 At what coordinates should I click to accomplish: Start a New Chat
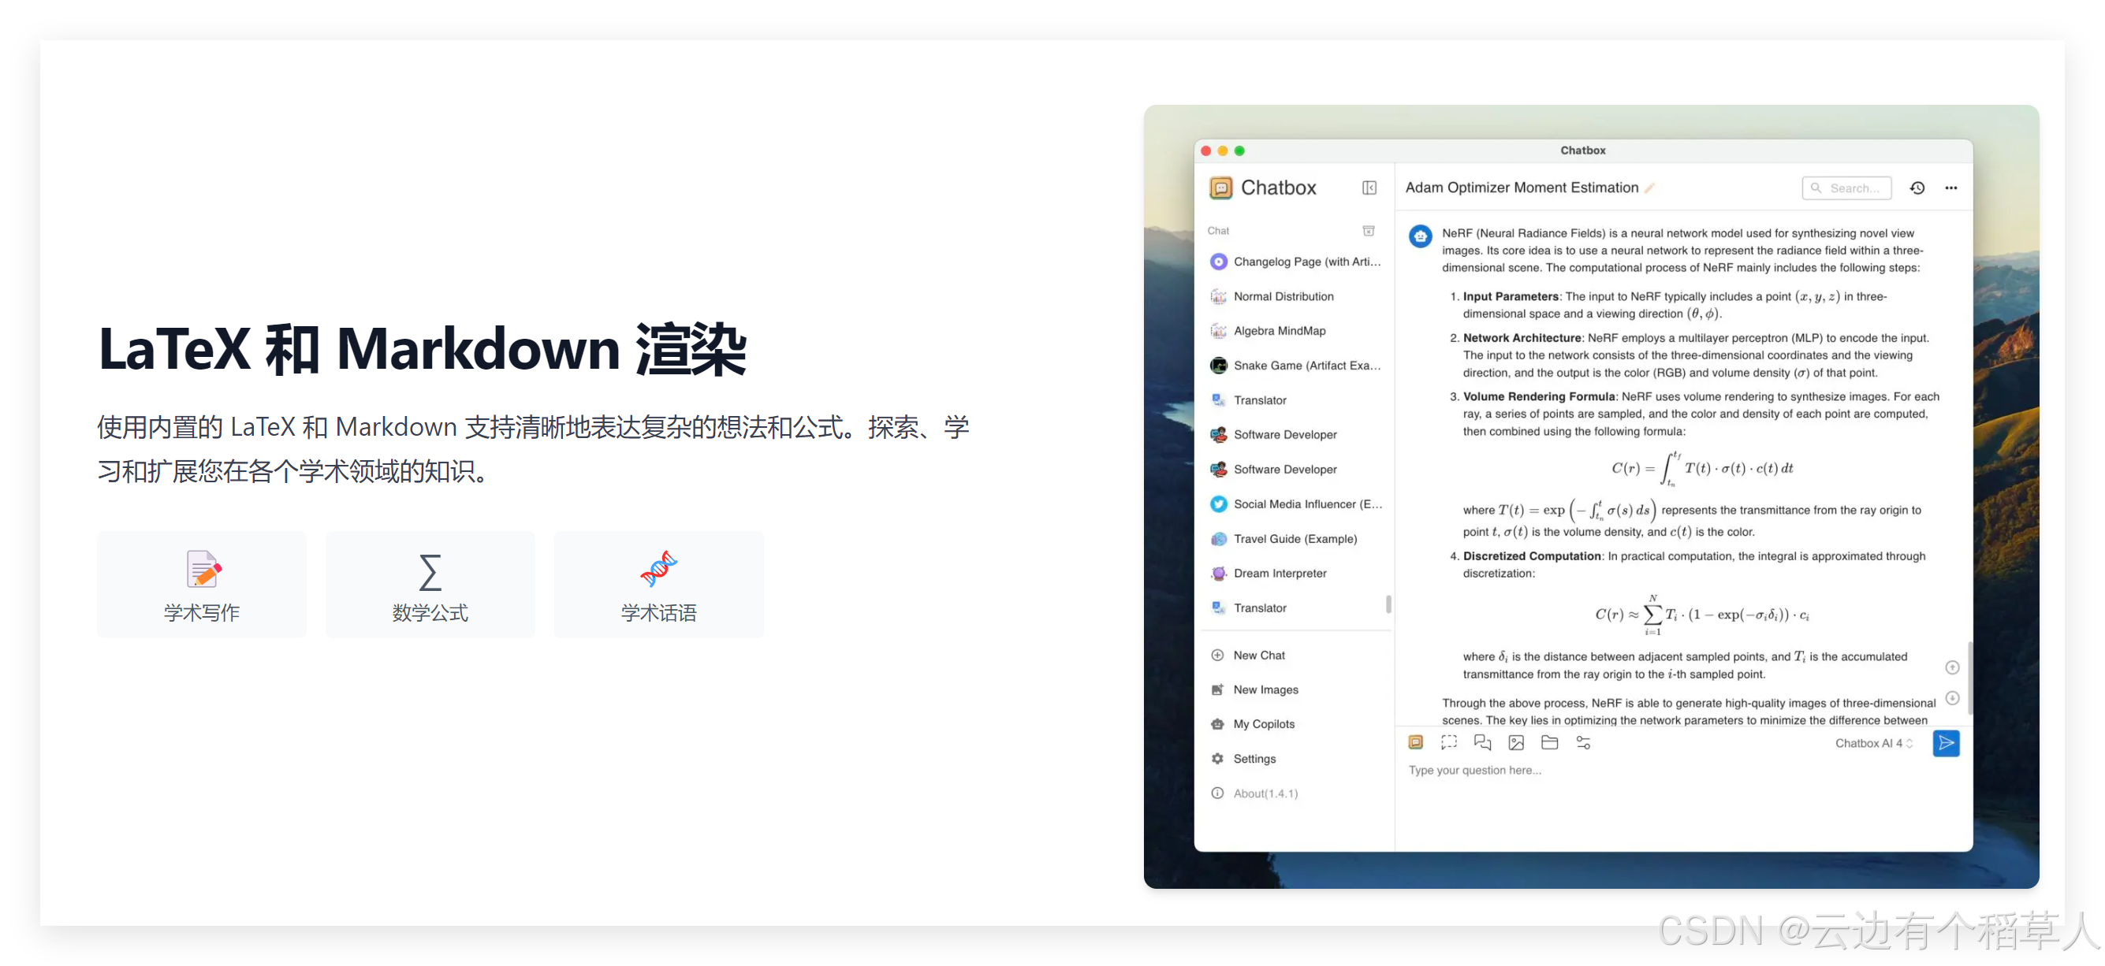(x=1295, y=655)
